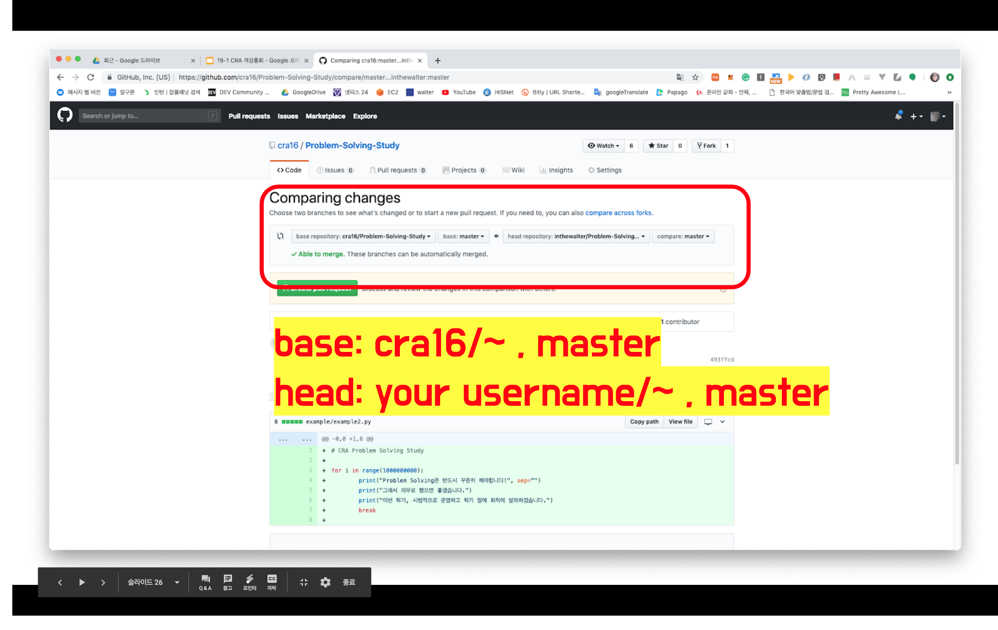Go to the previous slide arrow
Screen dimensions: 998x630
pyautogui.click(x=60, y=582)
